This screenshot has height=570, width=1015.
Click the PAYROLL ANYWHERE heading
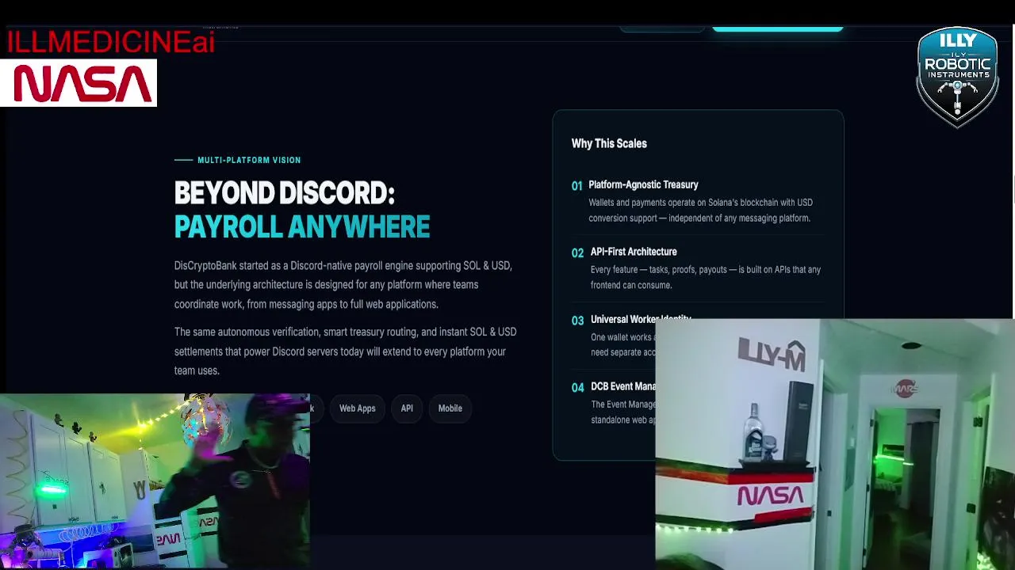pos(302,227)
